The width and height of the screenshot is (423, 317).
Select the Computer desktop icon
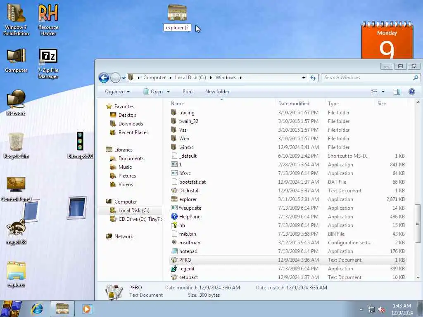point(16,61)
